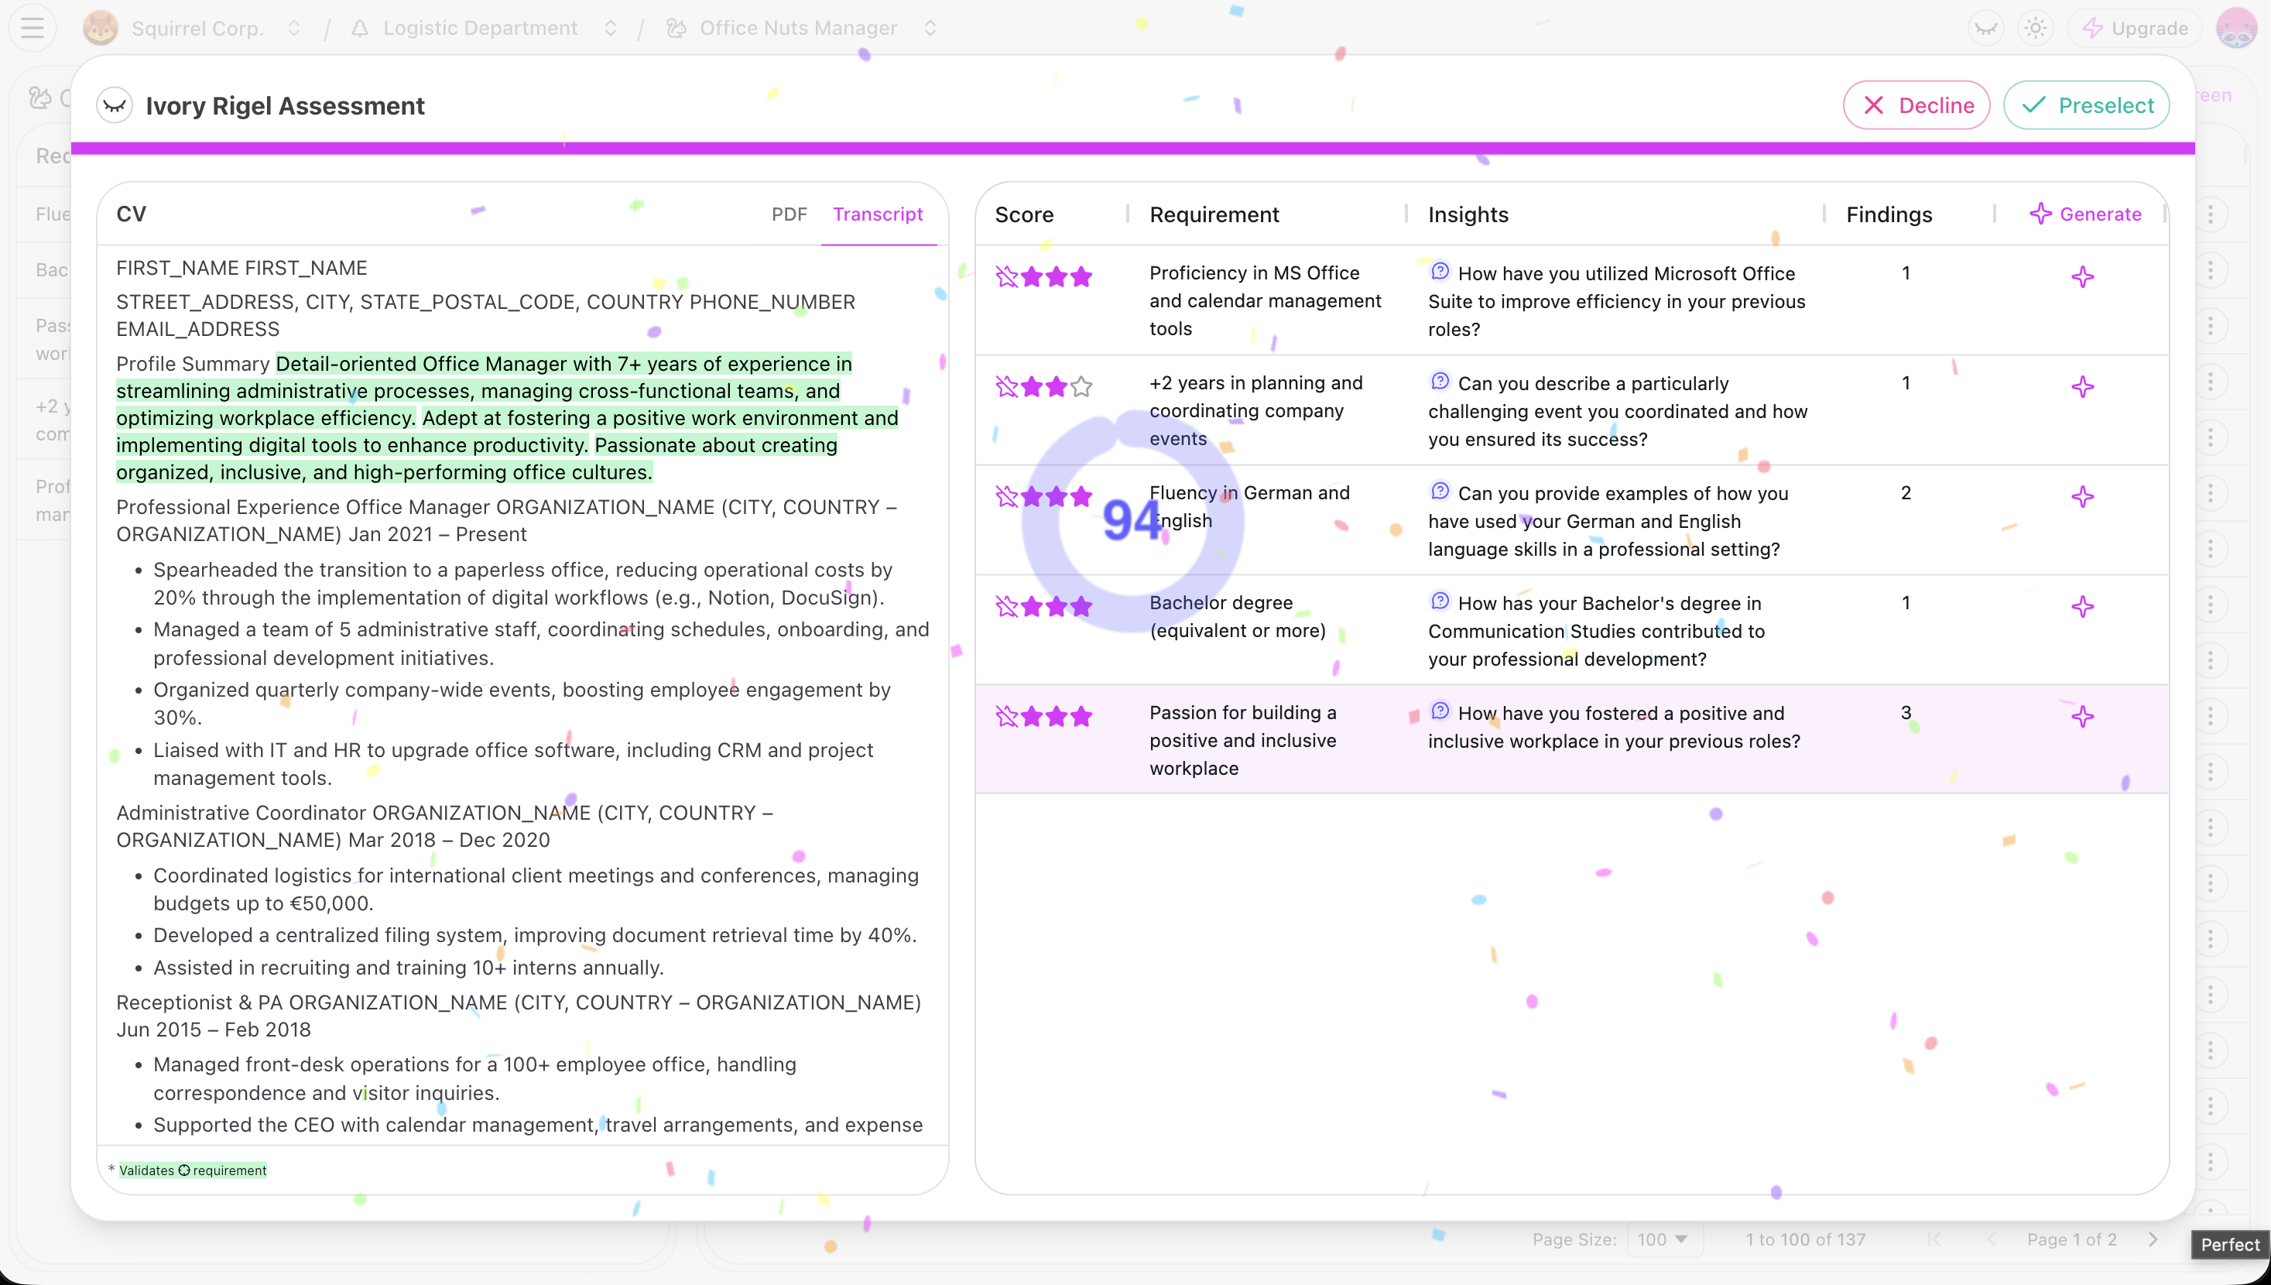
Task: Open the hamburger menu
Action: pos(32,27)
